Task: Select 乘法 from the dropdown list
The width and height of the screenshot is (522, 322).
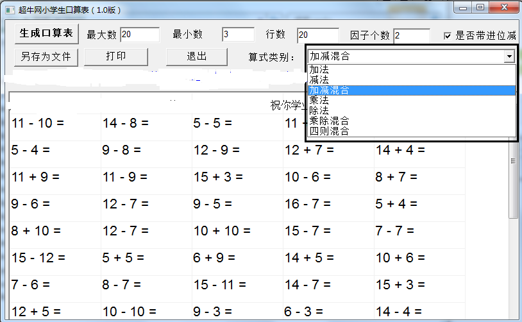Action: pyautogui.click(x=412, y=100)
